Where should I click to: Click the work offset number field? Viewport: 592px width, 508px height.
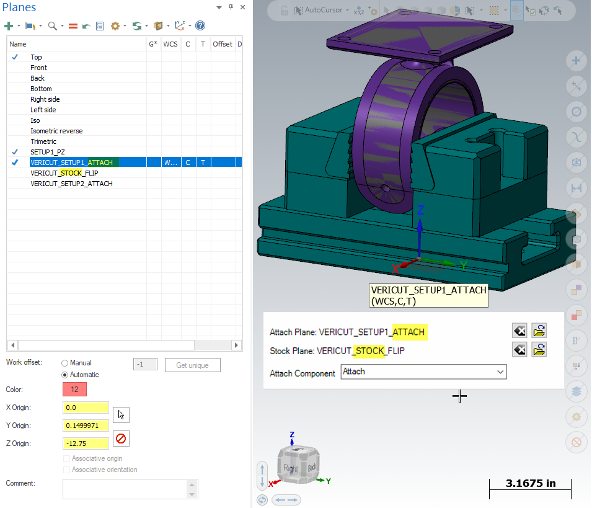coord(145,365)
